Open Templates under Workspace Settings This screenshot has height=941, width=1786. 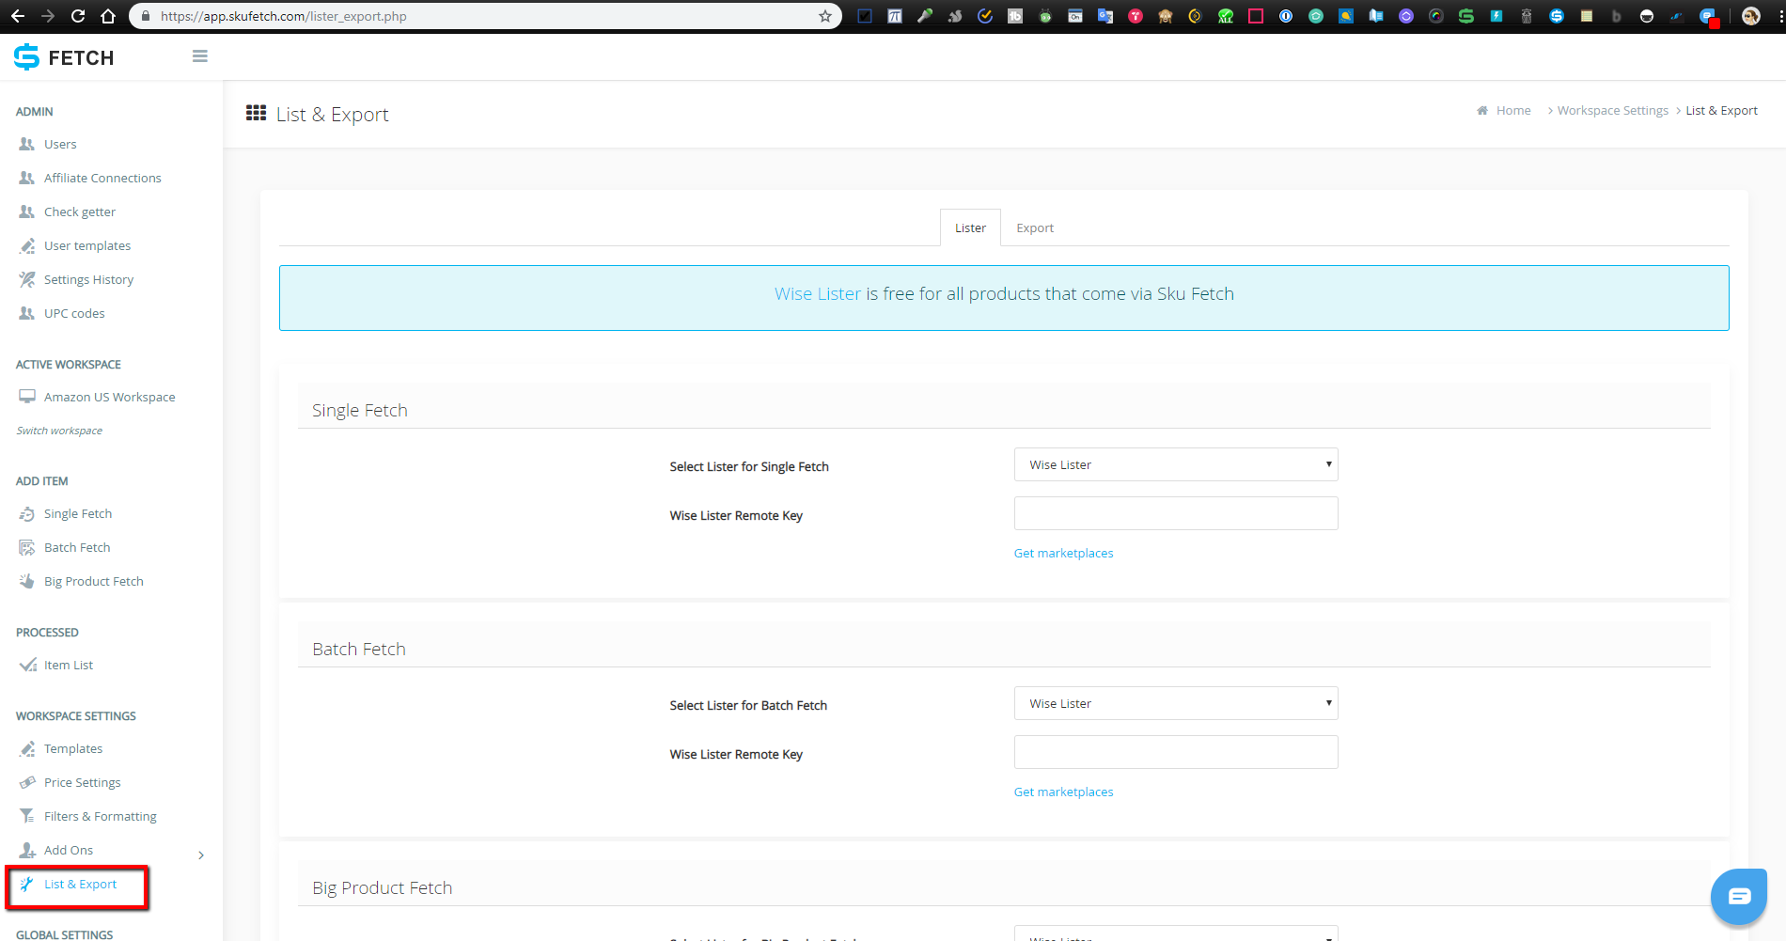[x=73, y=748]
